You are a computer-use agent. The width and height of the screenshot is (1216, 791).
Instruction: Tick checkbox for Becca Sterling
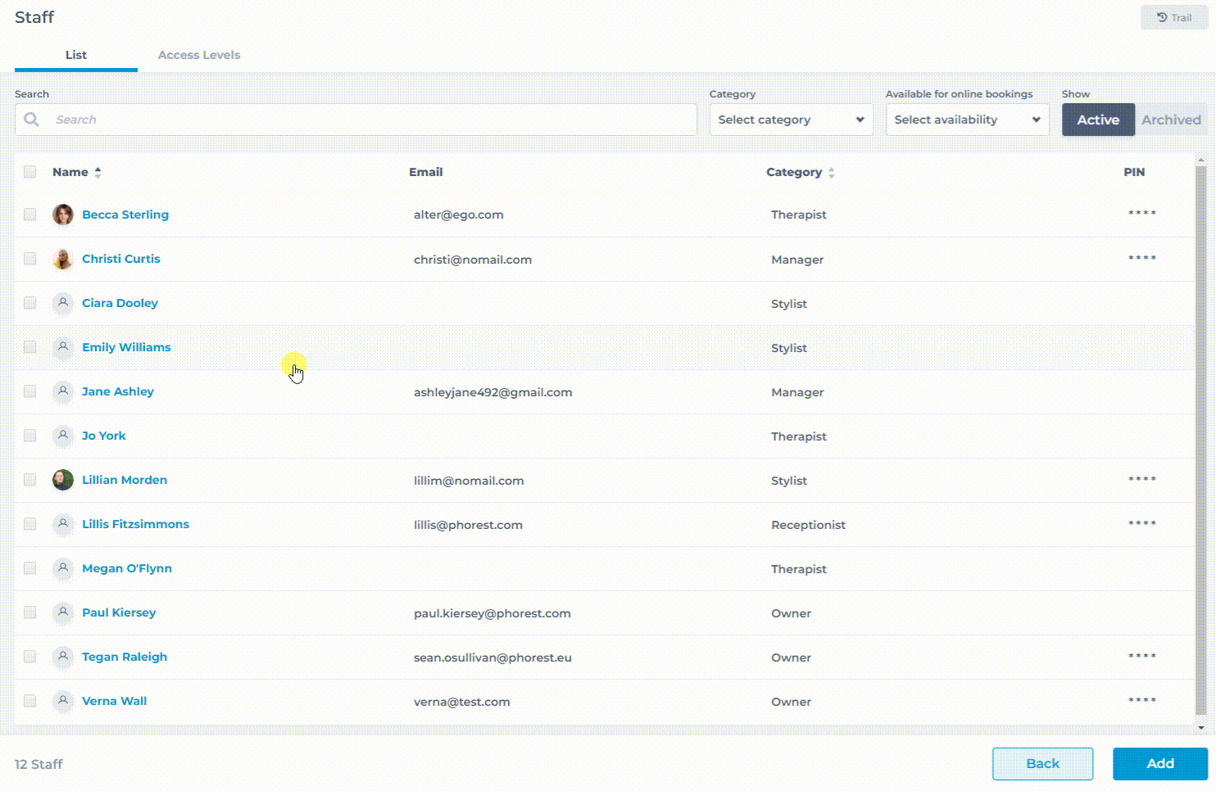(30, 215)
